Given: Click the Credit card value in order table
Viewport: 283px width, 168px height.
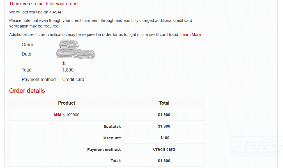Looking at the screenshot, I should point(164,149).
